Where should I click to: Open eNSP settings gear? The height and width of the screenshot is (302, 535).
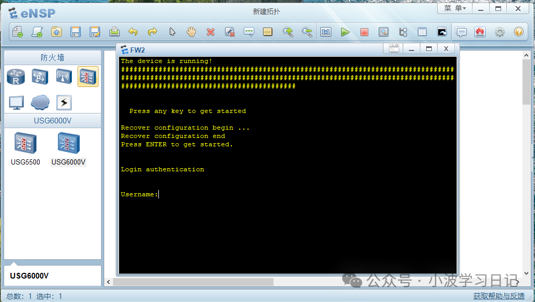click(x=500, y=32)
